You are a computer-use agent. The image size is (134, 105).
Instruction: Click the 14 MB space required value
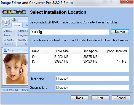[x=122, y=61]
